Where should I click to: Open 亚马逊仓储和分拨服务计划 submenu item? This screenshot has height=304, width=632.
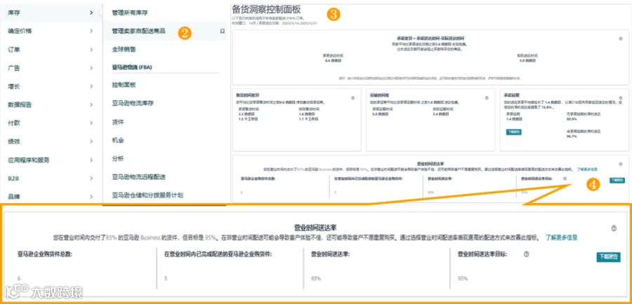point(147,195)
